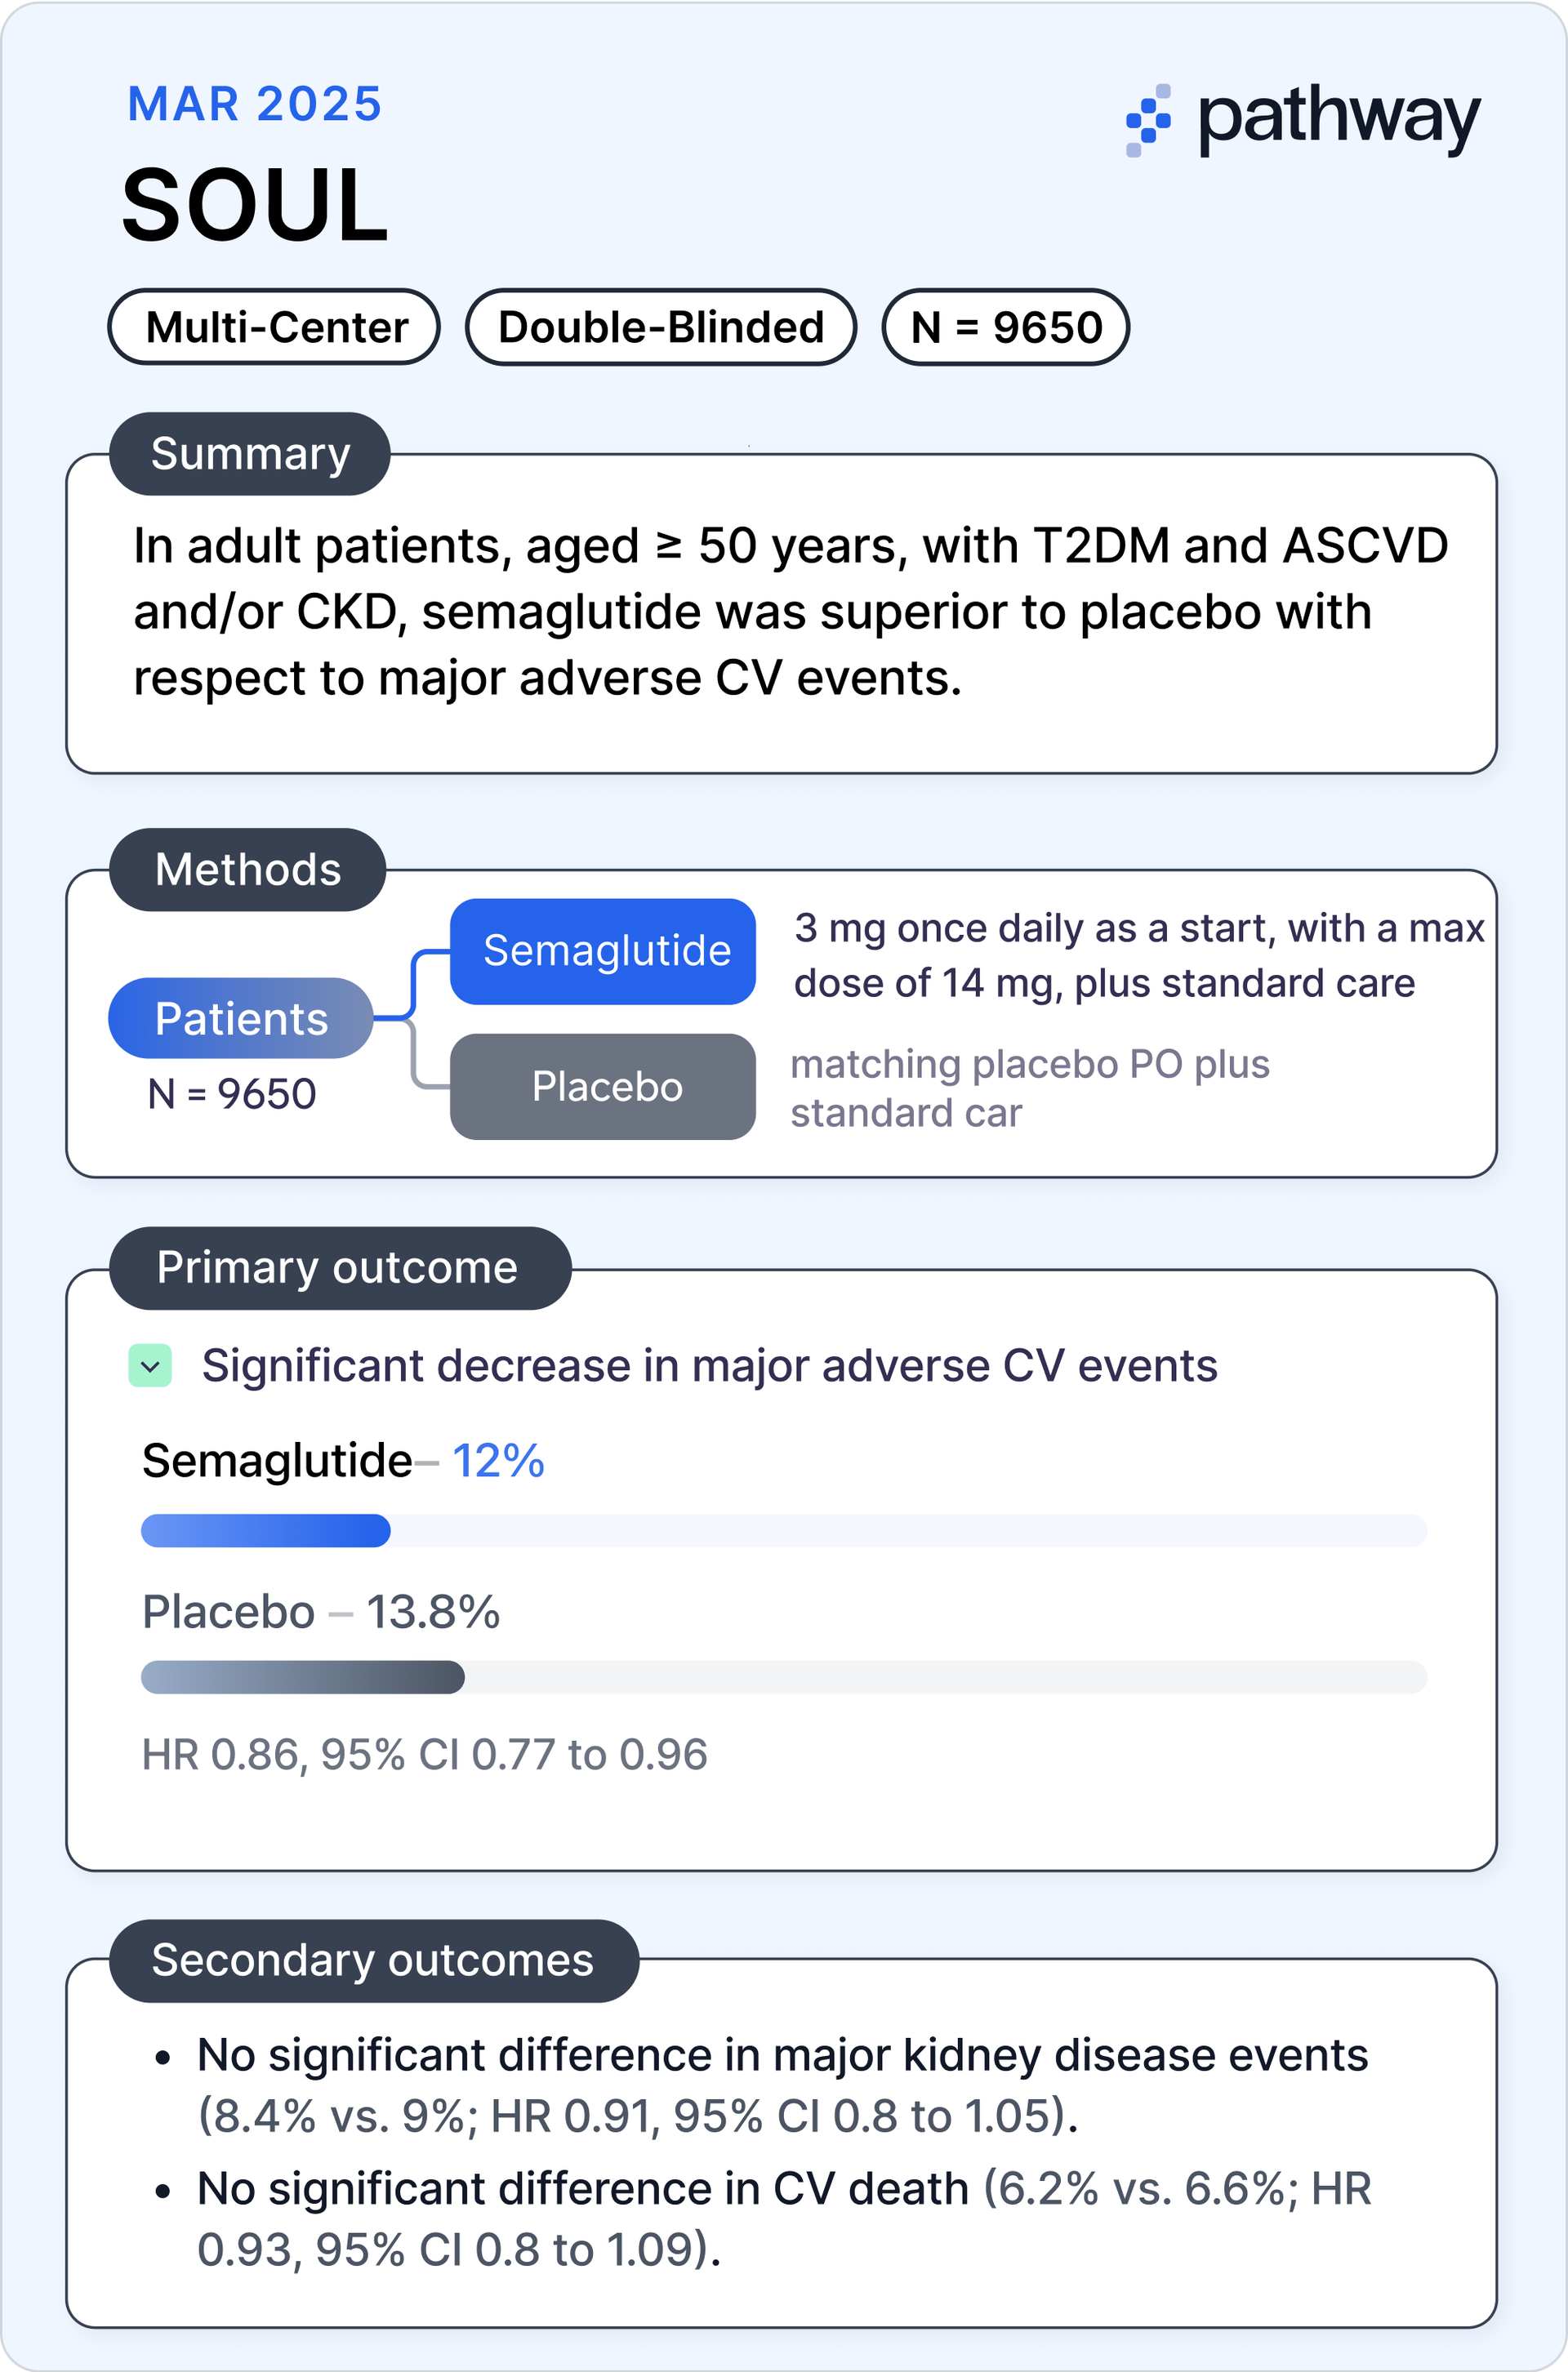Click the gray Placebo arm box

tap(603, 1087)
